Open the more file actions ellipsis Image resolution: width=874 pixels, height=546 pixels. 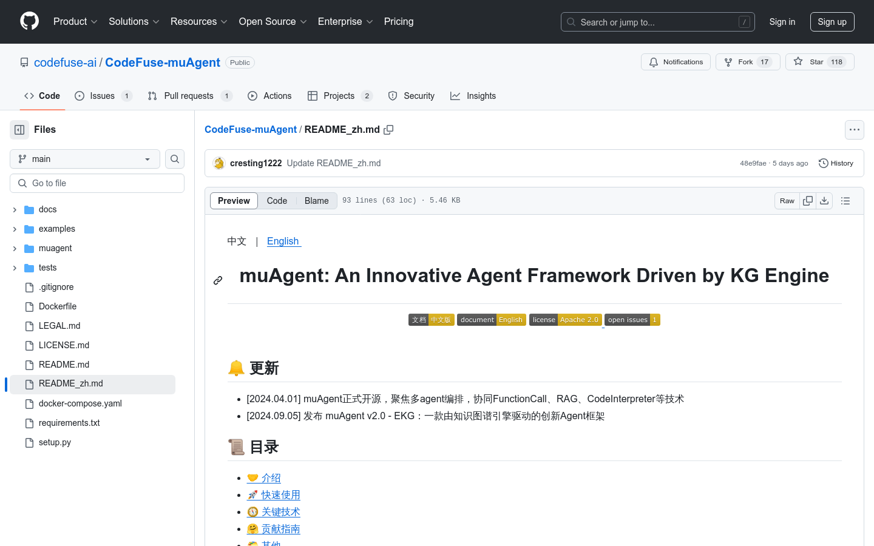[855, 130]
